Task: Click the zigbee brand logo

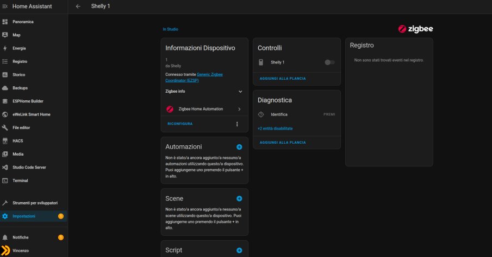Action: pyautogui.click(x=415, y=29)
